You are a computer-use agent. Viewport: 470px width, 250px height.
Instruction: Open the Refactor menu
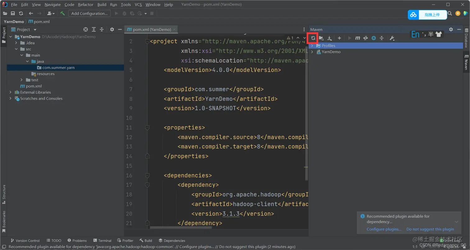pyautogui.click(x=85, y=5)
